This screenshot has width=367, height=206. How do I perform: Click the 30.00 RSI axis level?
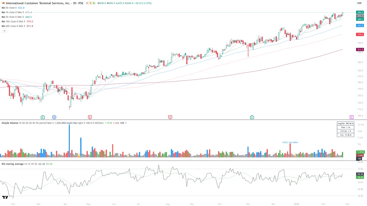click(360, 196)
